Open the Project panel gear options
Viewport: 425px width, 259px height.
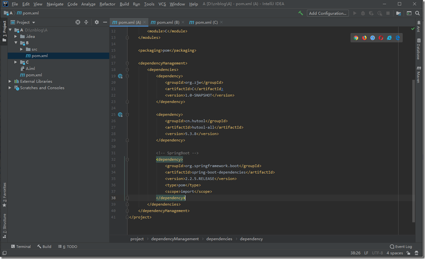(97, 22)
